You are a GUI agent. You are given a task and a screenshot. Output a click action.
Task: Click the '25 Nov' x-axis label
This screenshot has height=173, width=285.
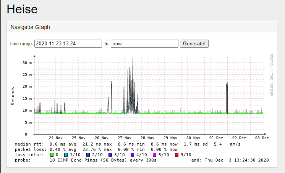coord(79,138)
